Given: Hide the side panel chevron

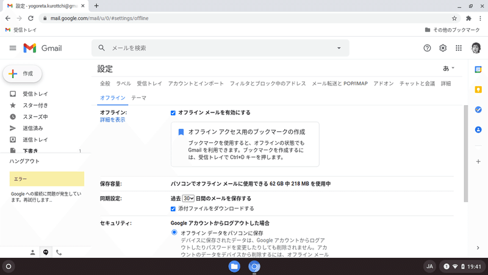Looking at the screenshot, I should (478, 248).
